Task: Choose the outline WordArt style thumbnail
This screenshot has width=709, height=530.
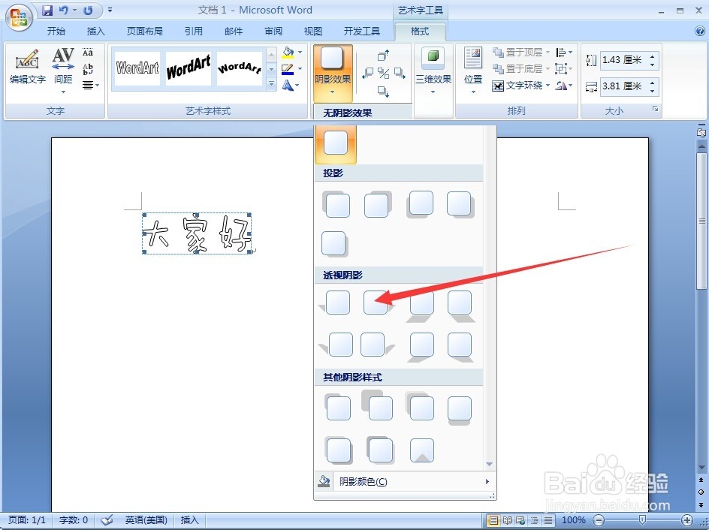Action: 137,68
